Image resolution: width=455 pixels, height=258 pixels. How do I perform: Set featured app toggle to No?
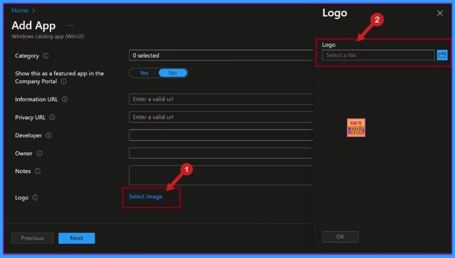173,73
